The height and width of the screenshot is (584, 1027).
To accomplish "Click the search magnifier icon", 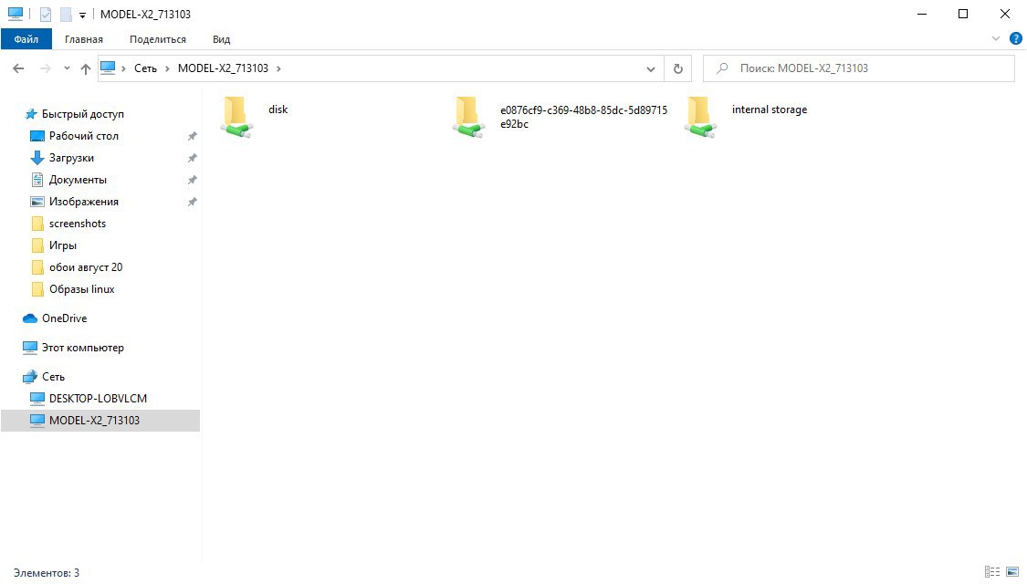I will (722, 68).
